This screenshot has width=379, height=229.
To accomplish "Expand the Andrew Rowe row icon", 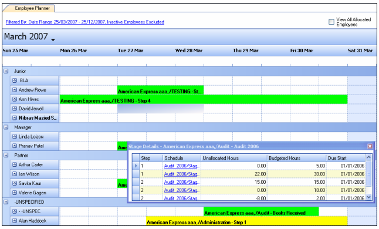I will [x=15, y=90].
